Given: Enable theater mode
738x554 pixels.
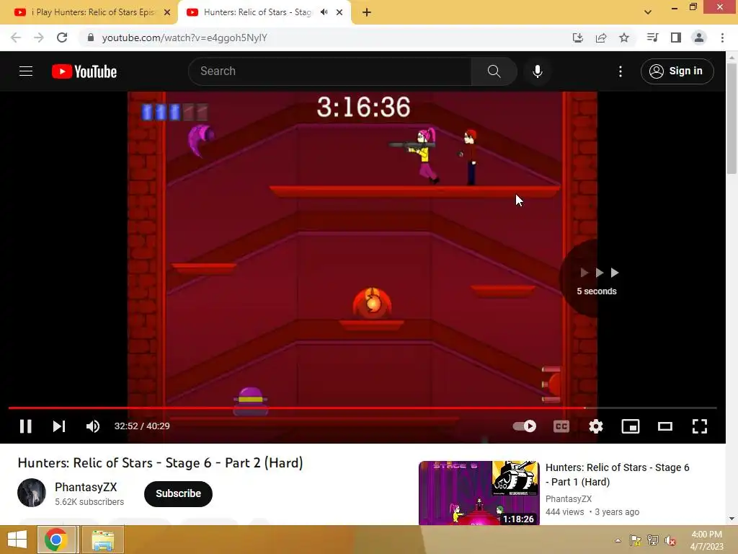Looking at the screenshot, I should 665,426.
